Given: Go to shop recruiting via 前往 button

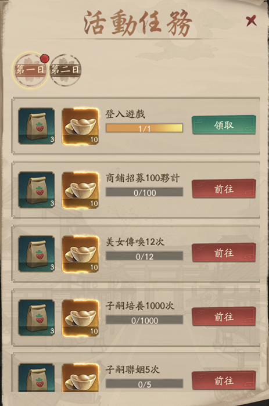Looking at the screenshot, I should point(224,189).
